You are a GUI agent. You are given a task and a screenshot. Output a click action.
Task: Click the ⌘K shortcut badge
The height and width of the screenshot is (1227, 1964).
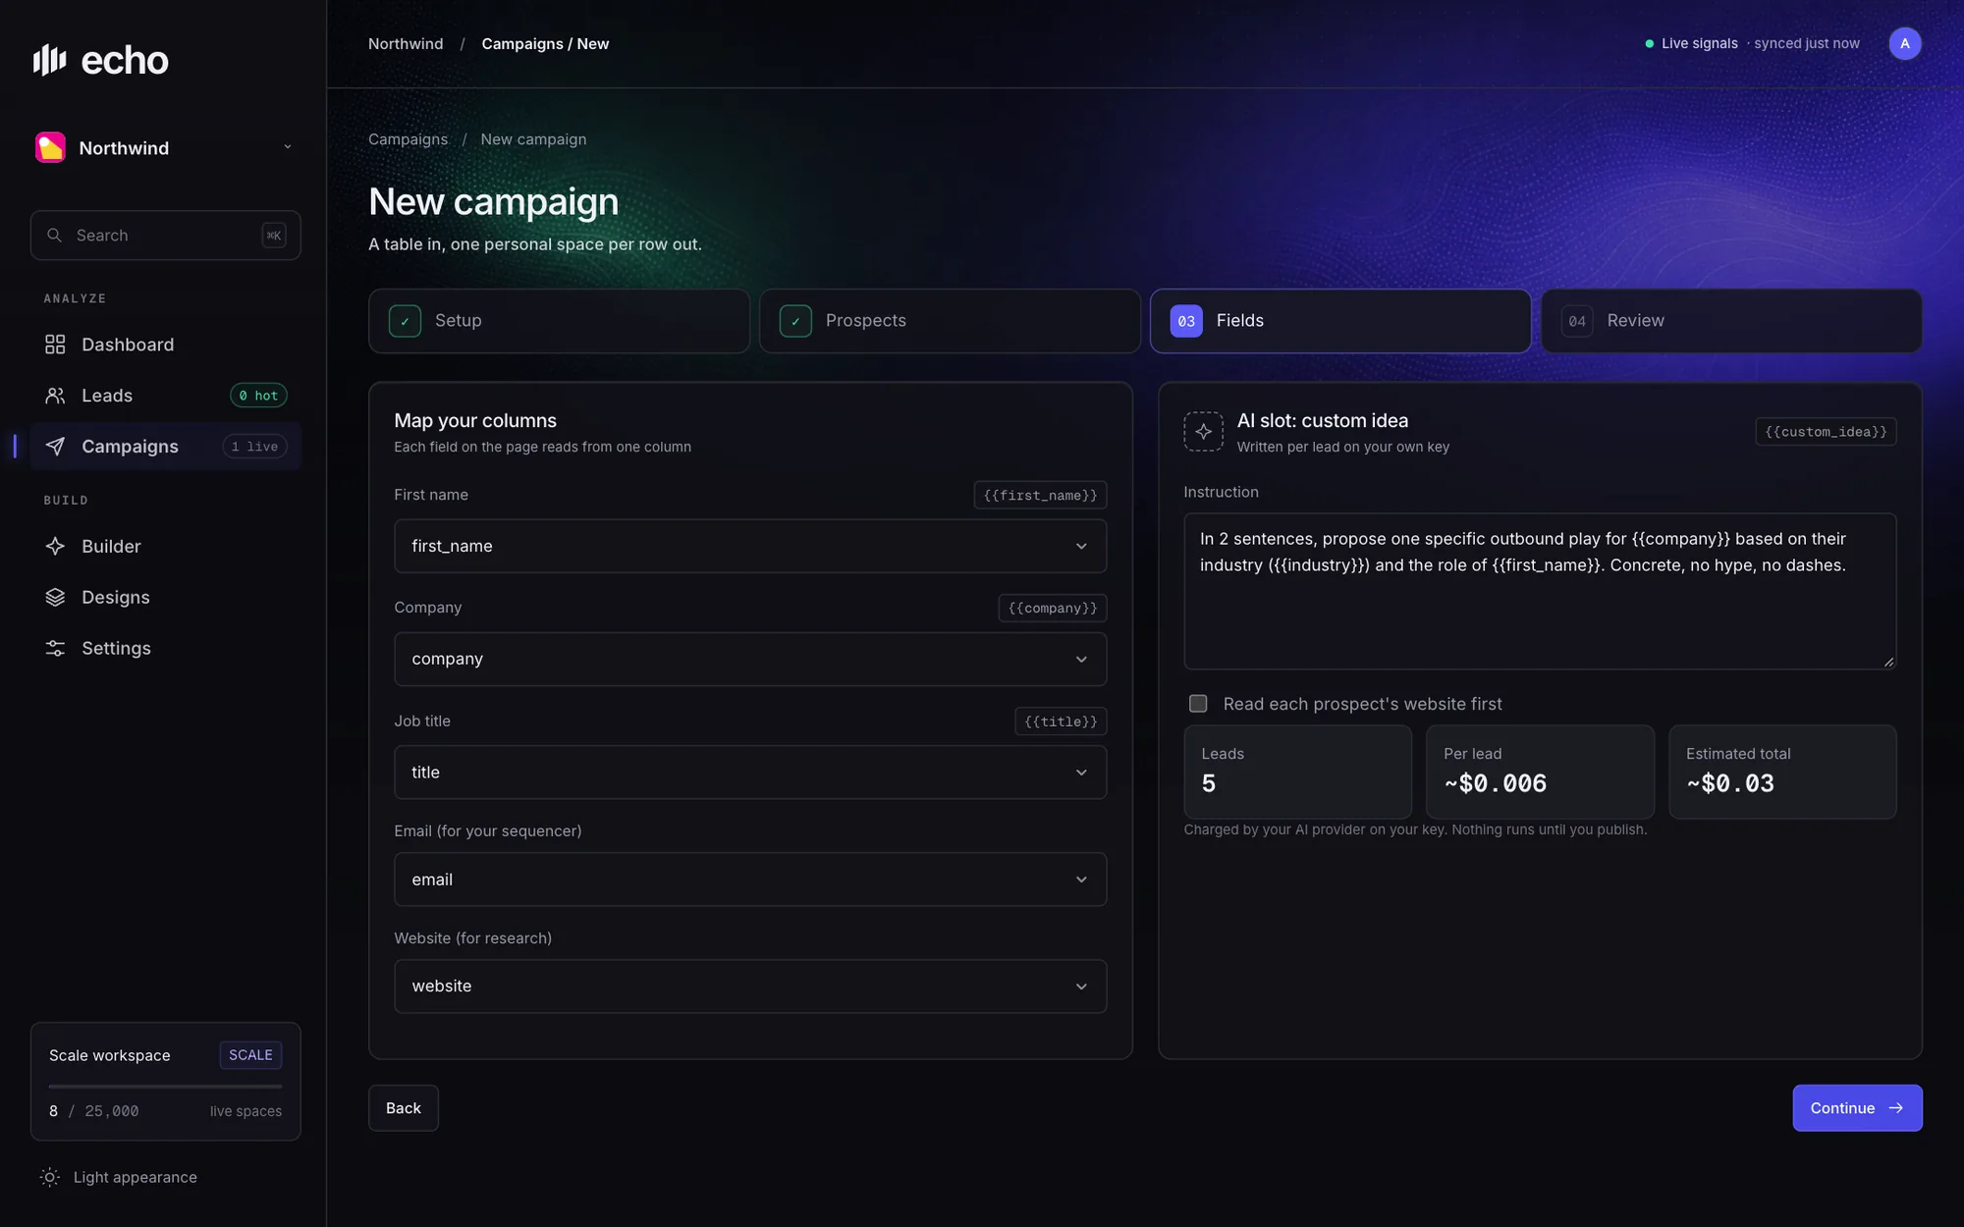274,236
